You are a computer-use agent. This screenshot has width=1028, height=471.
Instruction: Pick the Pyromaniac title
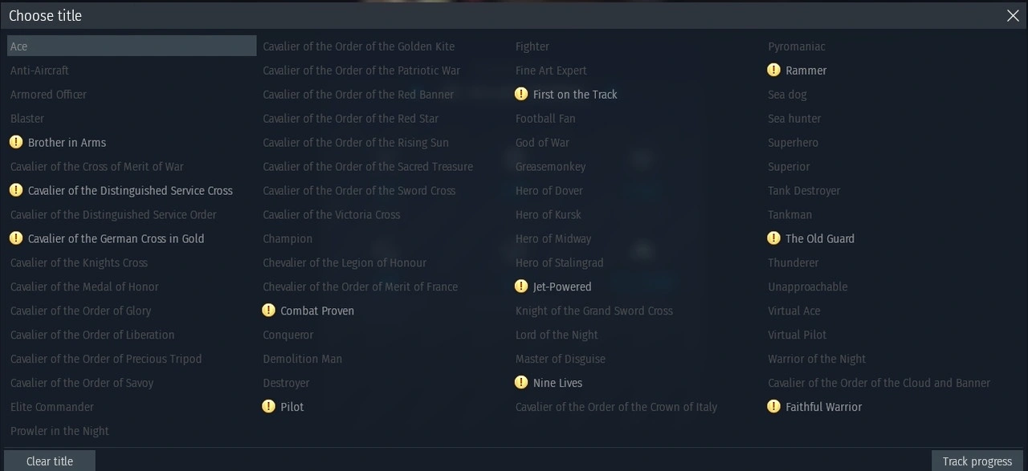pyautogui.click(x=796, y=47)
